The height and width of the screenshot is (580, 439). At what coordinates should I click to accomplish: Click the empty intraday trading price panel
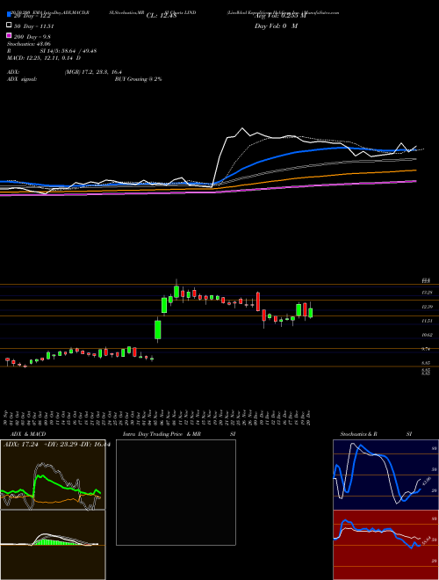[176, 492]
